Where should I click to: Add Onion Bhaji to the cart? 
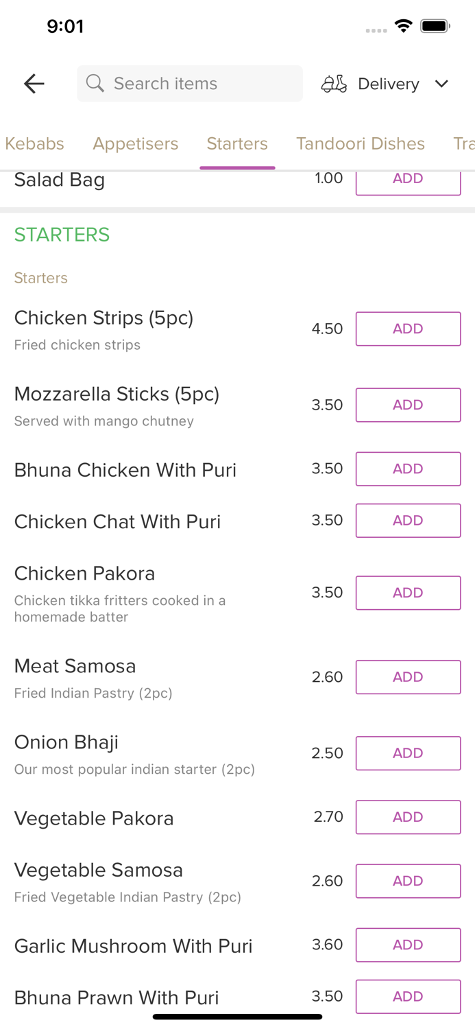(x=408, y=753)
